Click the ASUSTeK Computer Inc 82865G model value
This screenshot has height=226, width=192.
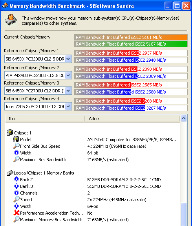coord(132,140)
